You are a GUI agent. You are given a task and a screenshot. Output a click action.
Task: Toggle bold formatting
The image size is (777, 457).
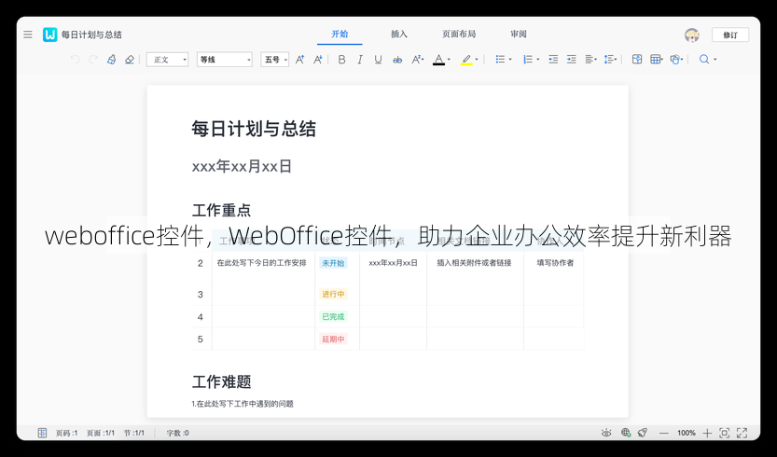(341, 60)
